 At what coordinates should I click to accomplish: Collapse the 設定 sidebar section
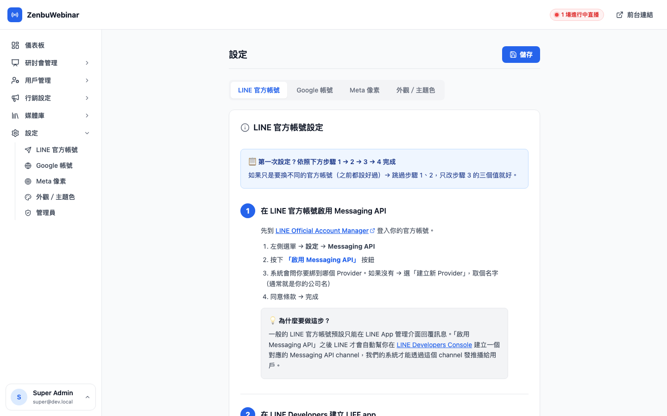[87, 133]
